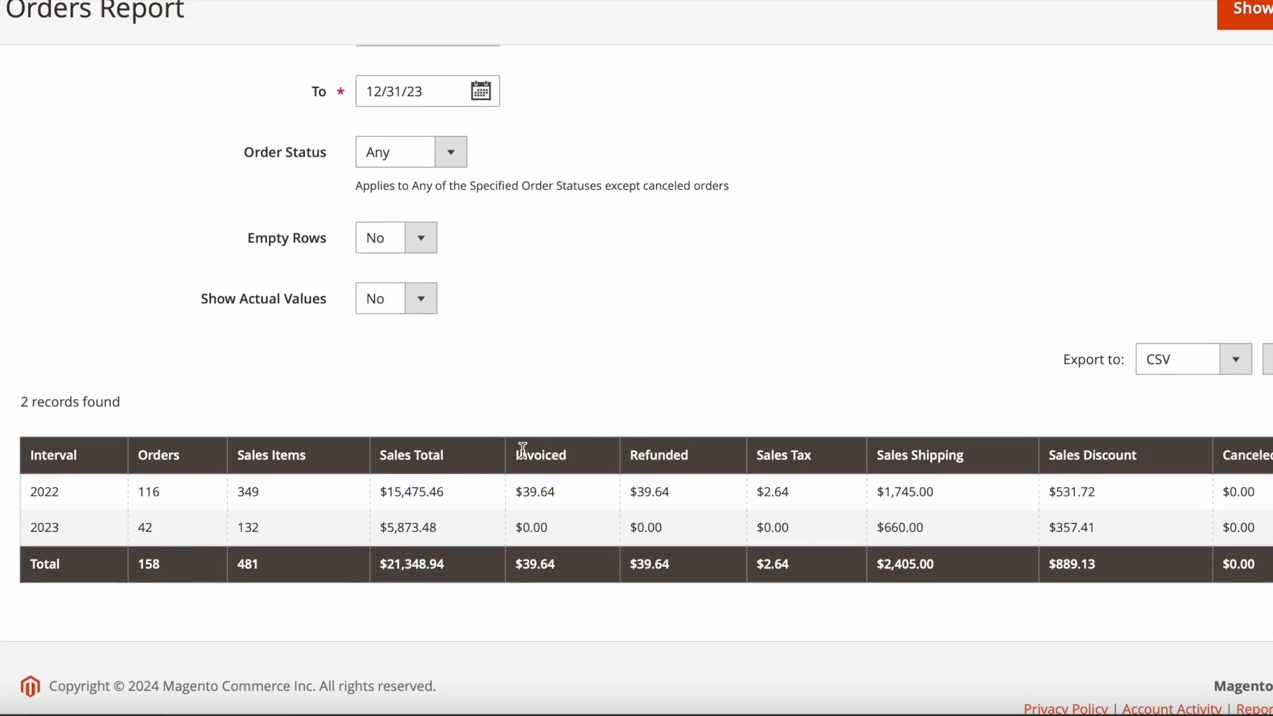This screenshot has height=716, width=1273.
Task: Click the Sales Total column header
Action: pos(411,455)
